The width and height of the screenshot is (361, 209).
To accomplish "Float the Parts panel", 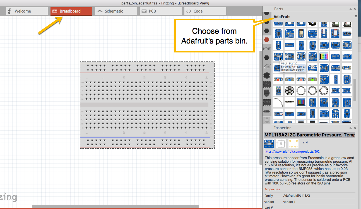I will (351, 9).
